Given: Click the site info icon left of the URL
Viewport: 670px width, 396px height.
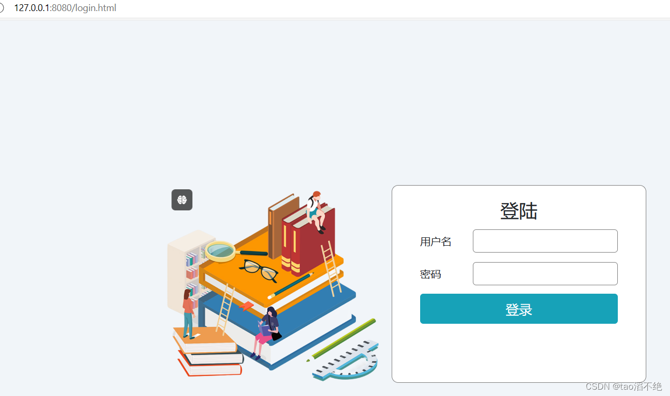Looking at the screenshot, I should click(2, 8).
